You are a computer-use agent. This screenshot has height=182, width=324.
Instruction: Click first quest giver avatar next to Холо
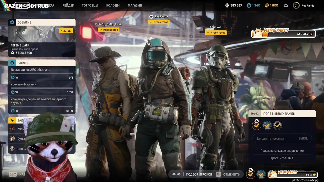12,128
